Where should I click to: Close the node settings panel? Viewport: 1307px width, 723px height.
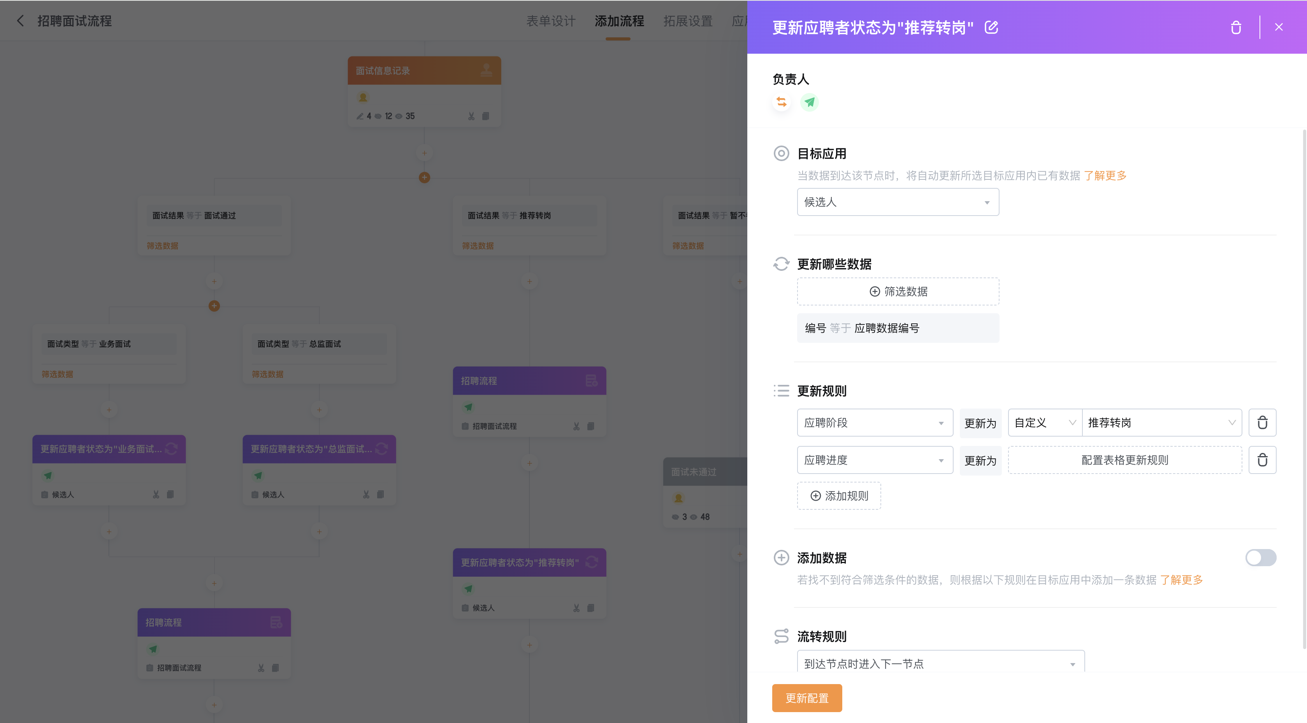tap(1279, 27)
